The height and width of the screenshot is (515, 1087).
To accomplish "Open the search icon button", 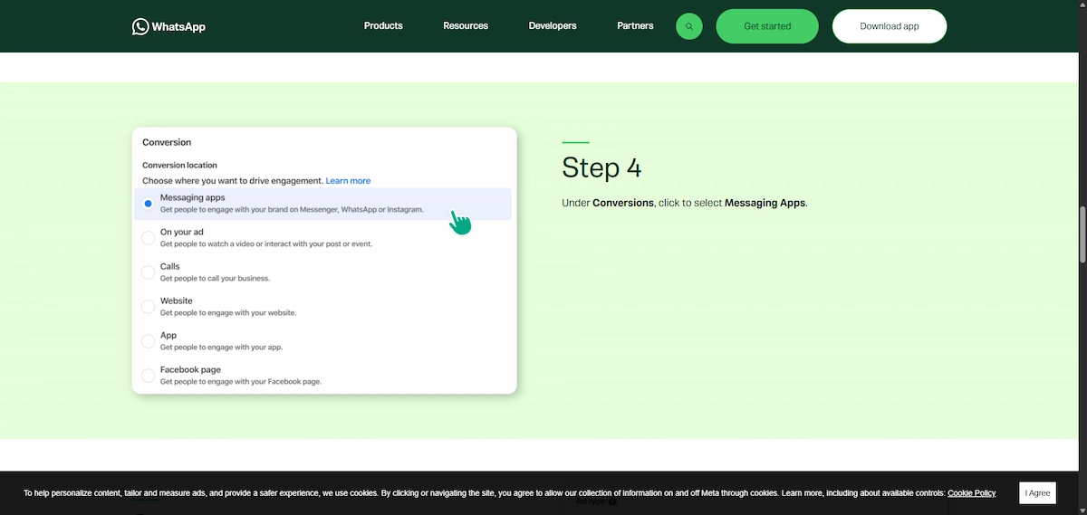I will 689,26.
